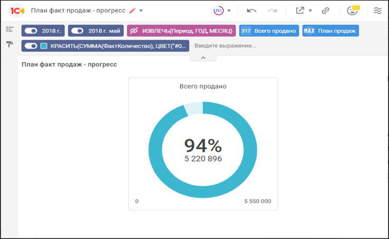Rename the report via the pencil icon
This screenshot has width=389, height=239.
pos(133,11)
